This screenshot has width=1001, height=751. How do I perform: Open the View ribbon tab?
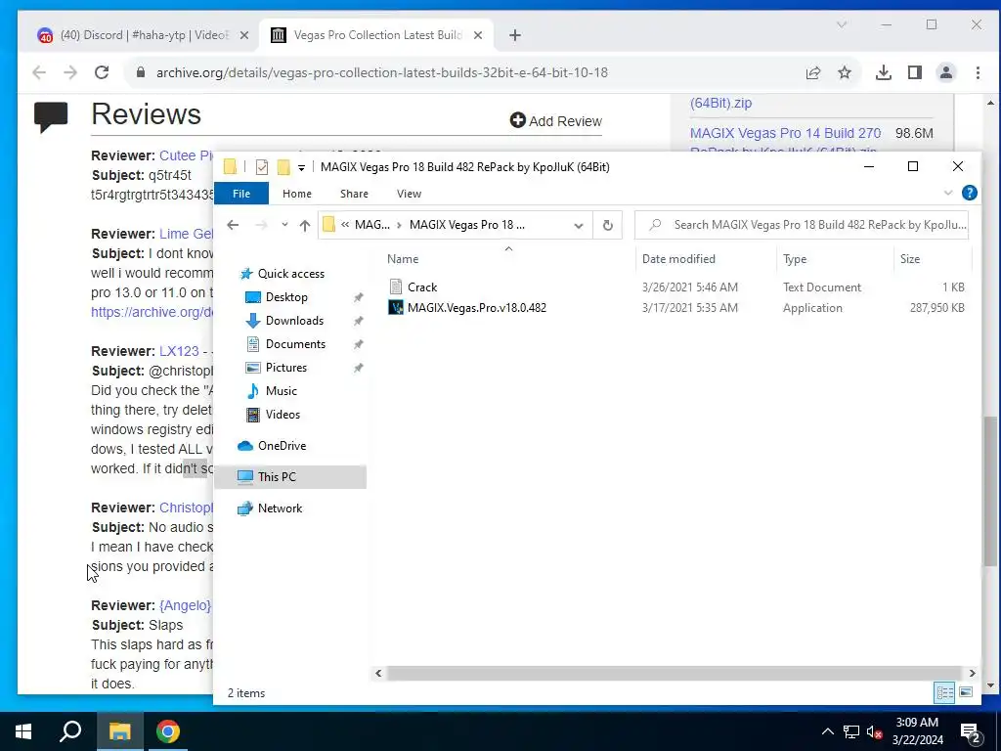[409, 194]
